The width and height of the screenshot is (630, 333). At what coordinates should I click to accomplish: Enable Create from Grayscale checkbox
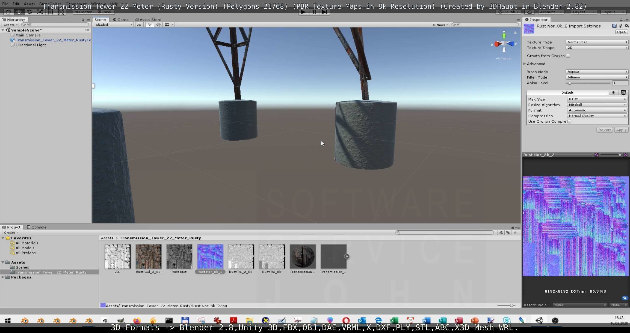click(x=568, y=56)
